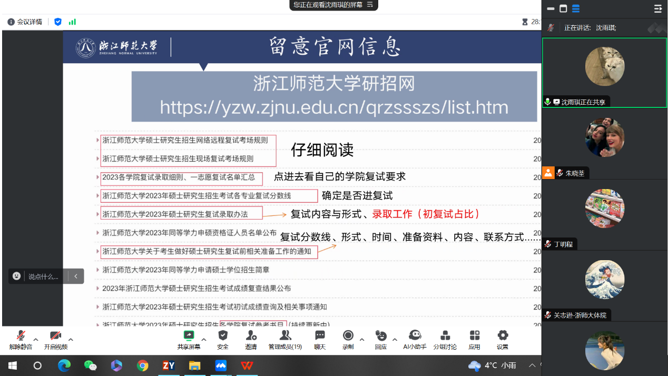Open the screen-viewing options menu at top
The width and height of the screenshot is (668, 376).
tap(370, 5)
